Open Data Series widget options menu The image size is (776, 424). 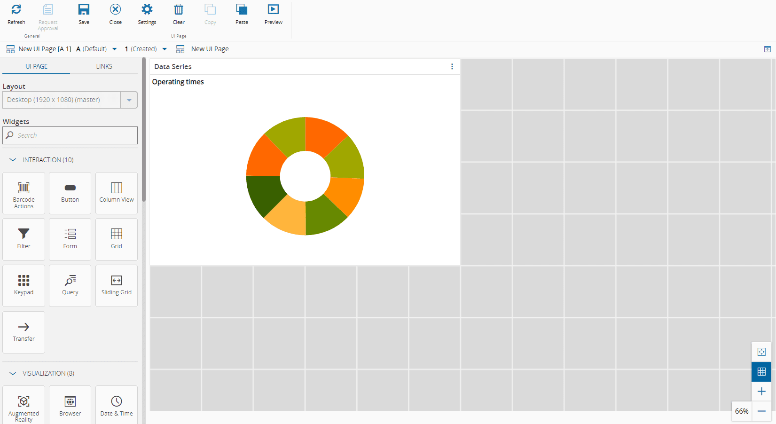(452, 67)
